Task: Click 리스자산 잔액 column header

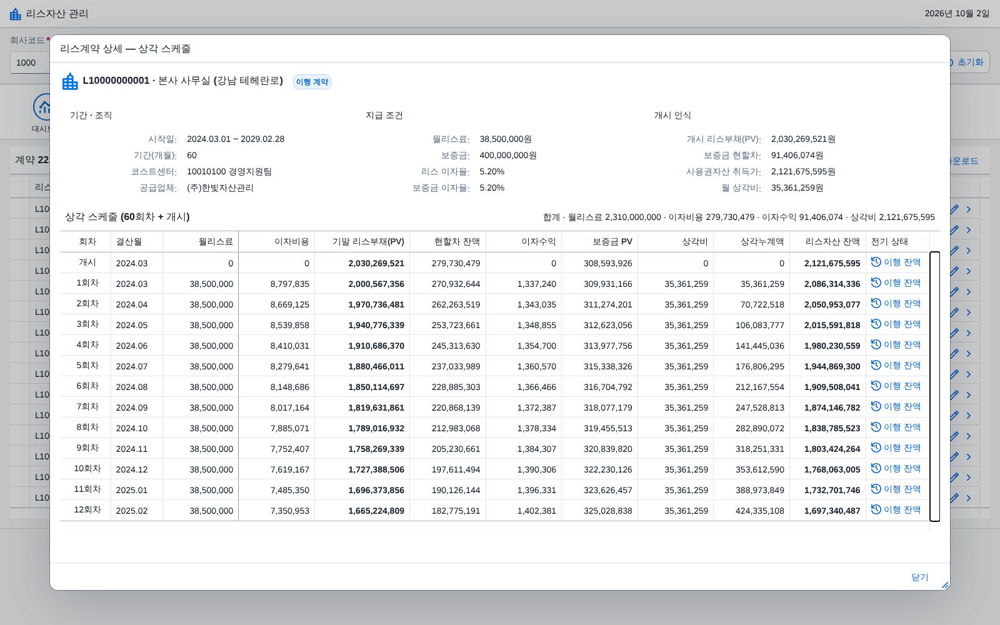Action: (x=827, y=242)
